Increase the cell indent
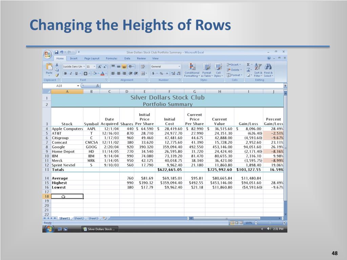 pyautogui.click(x=136, y=73)
